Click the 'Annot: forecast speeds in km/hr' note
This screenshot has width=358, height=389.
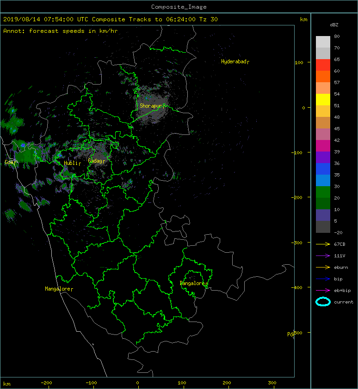tap(61, 31)
